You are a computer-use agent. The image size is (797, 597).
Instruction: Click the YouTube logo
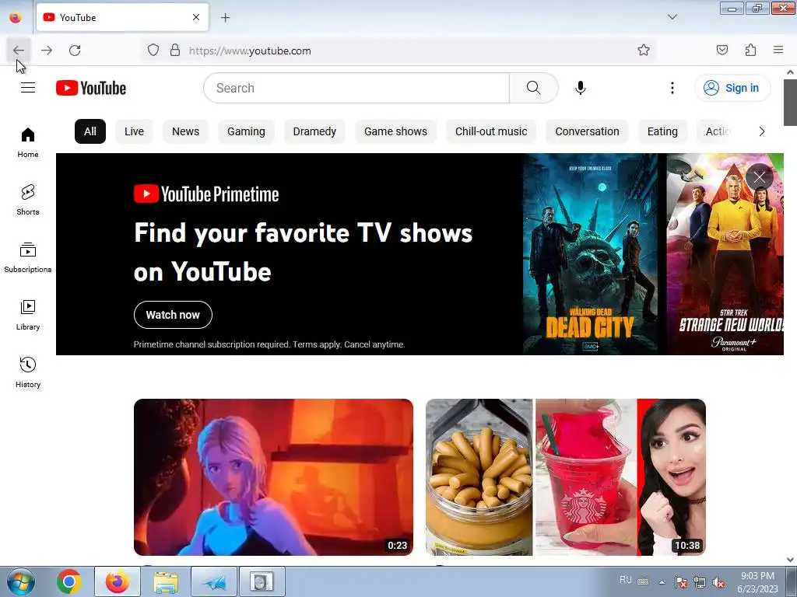pyautogui.click(x=91, y=88)
